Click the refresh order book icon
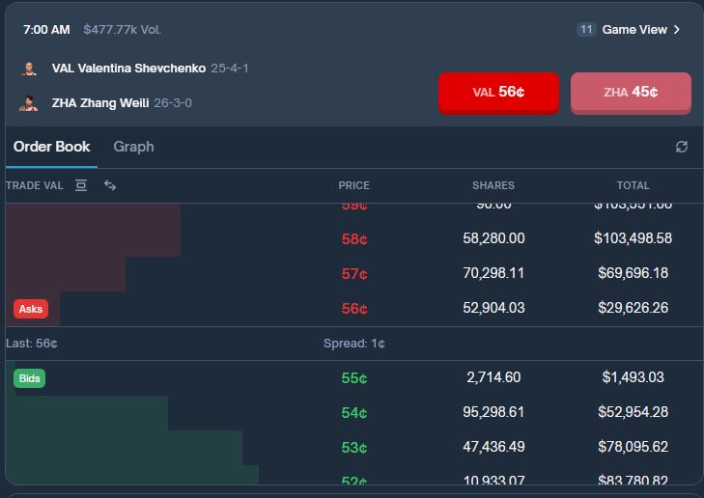This screenshot has height=498, width=704. coord(682,147)
